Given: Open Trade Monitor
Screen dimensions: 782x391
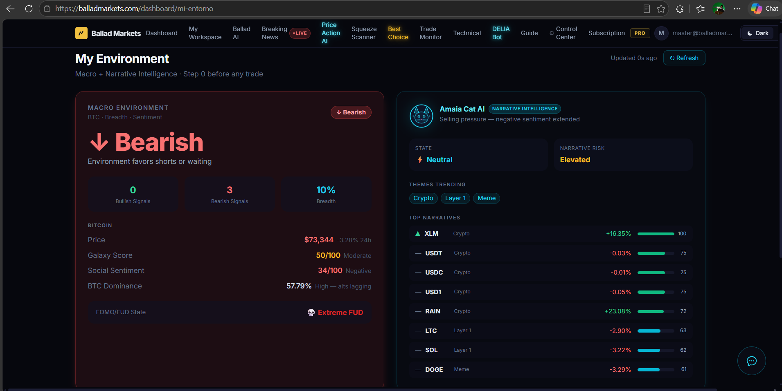Looking at the screenshot, I should click(430, 33).
